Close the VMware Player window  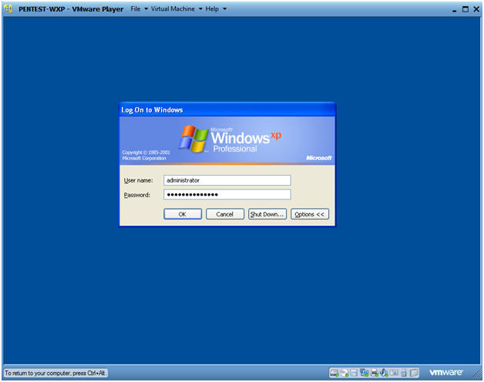476,9
